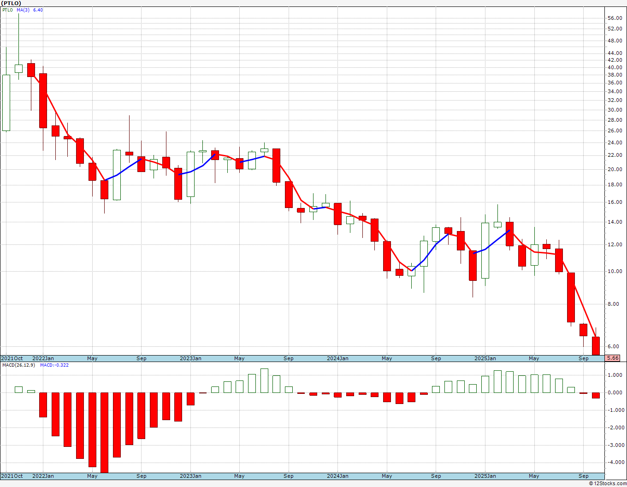
Task: Click the MACD:-0.322 value label
Action: tap(54, 365)
